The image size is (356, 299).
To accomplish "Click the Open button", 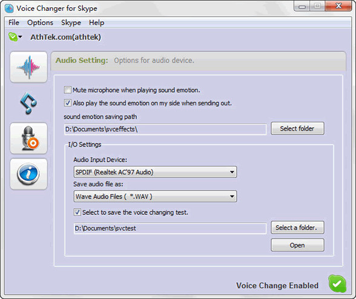I will point(297,245).
